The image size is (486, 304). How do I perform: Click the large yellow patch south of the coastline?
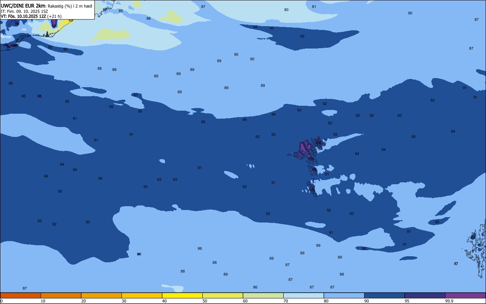point(110,34)
